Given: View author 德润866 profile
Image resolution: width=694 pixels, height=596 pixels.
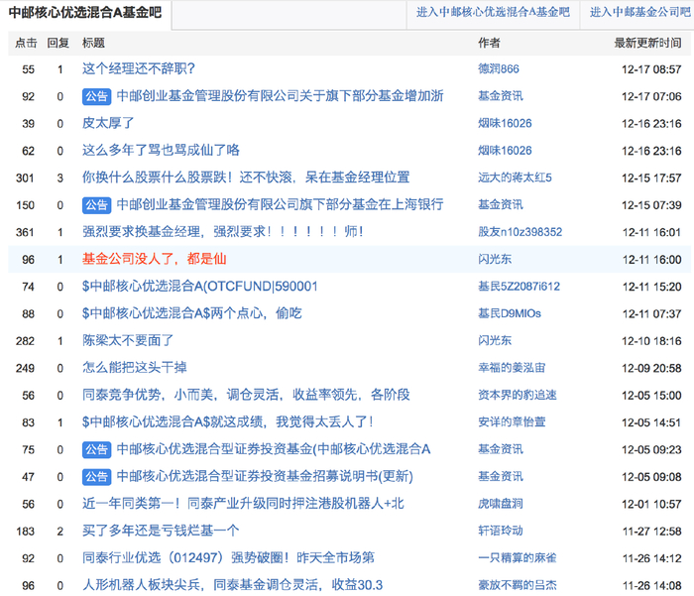Looking at the screenshot, I should point(499,68).
